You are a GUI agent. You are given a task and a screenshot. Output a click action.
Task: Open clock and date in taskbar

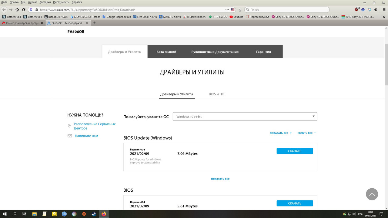(370, 214)
